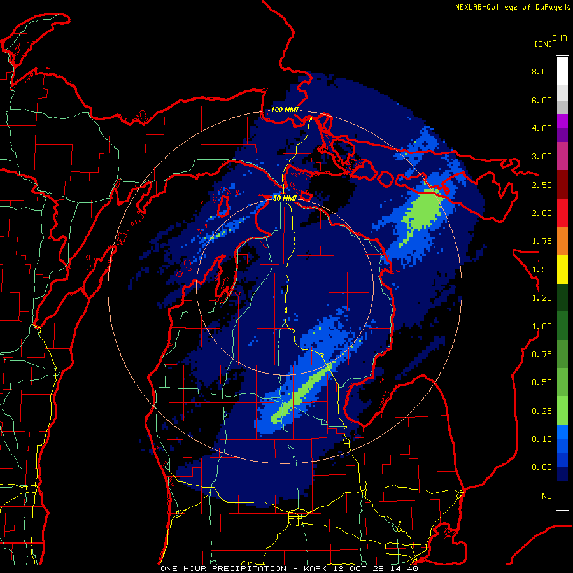Pick the lime green swatch beside 0.25
573x573 pixels.
562,411
